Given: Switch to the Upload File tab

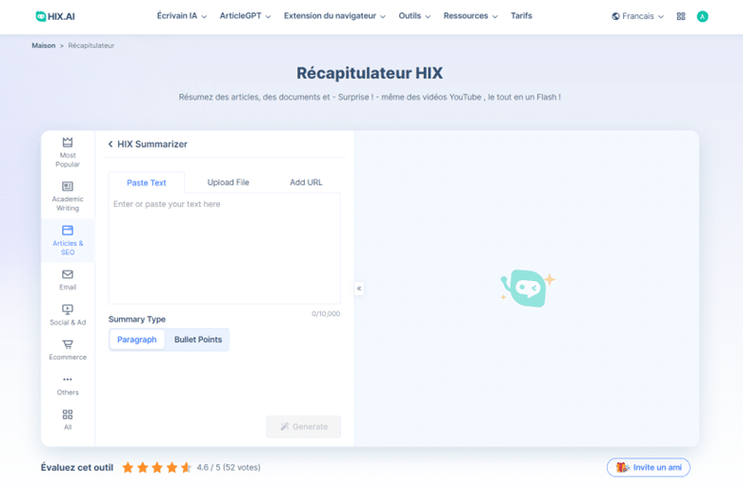Looking at the screenshot, I should tap(228, 182).
